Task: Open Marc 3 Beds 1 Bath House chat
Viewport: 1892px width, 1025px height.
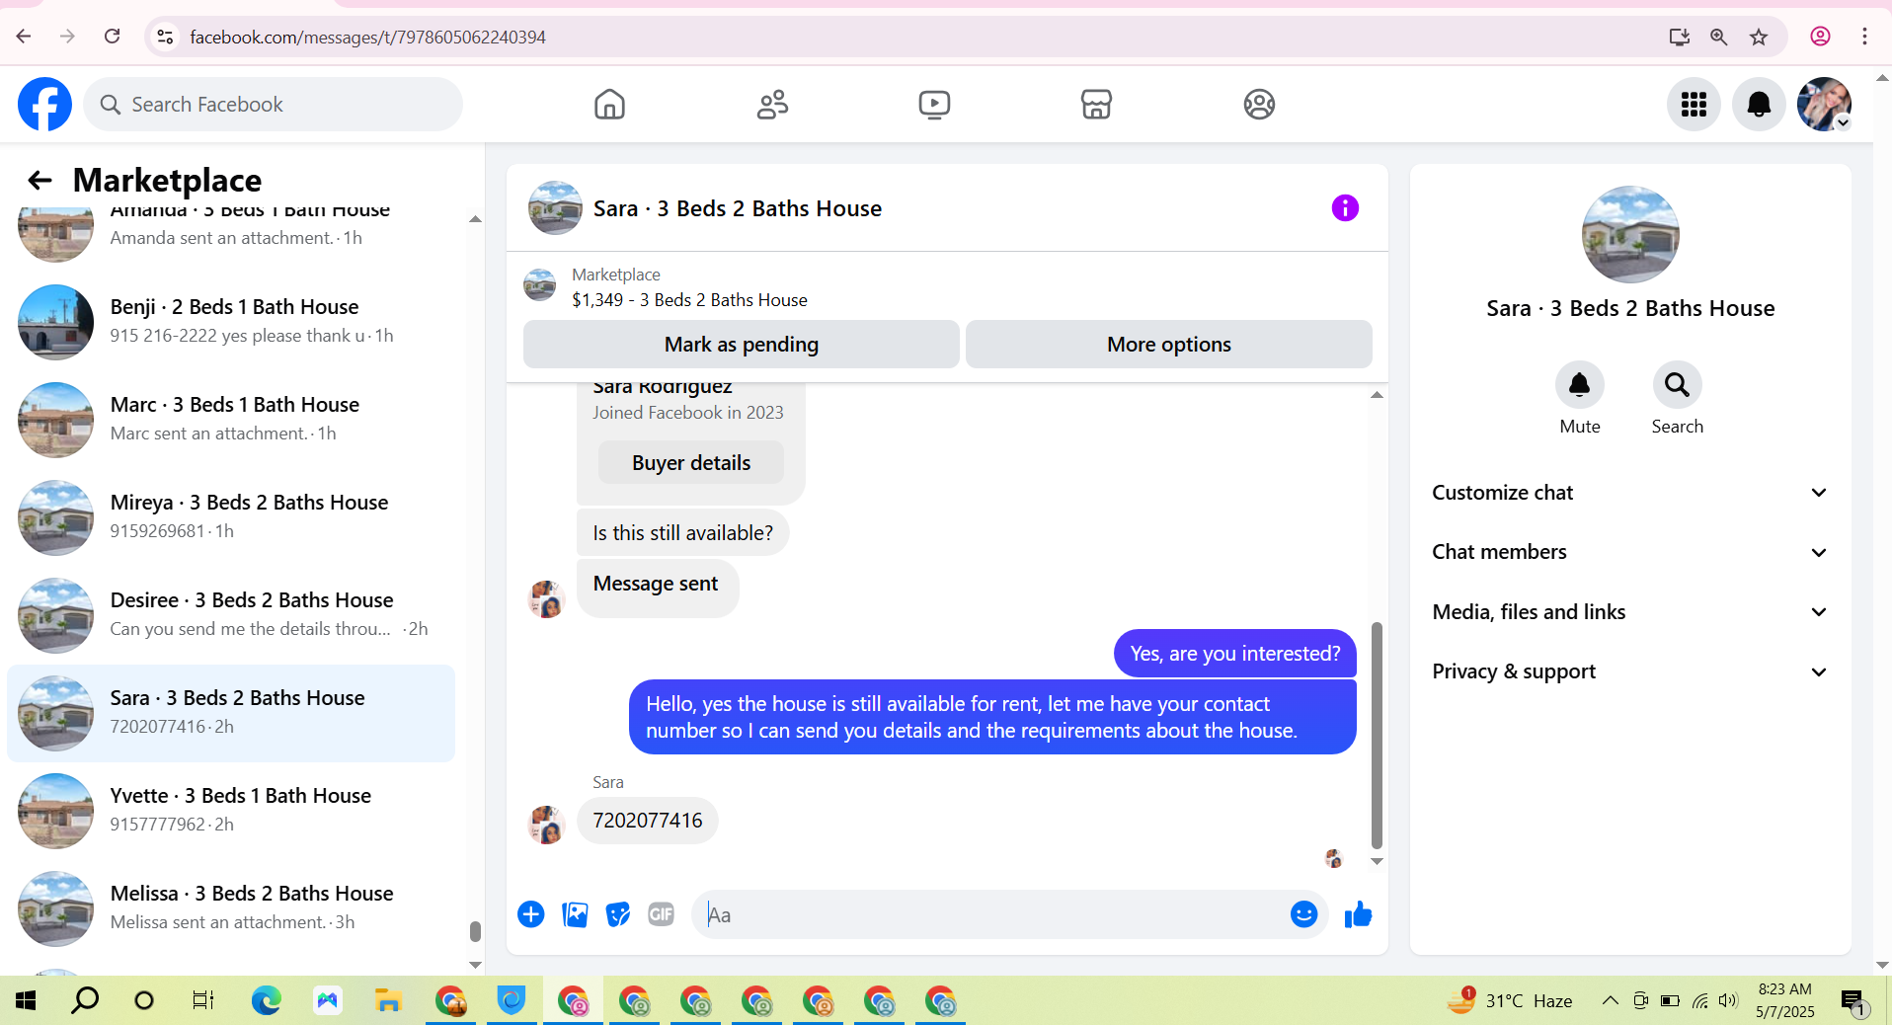Action: pos(231,419)
